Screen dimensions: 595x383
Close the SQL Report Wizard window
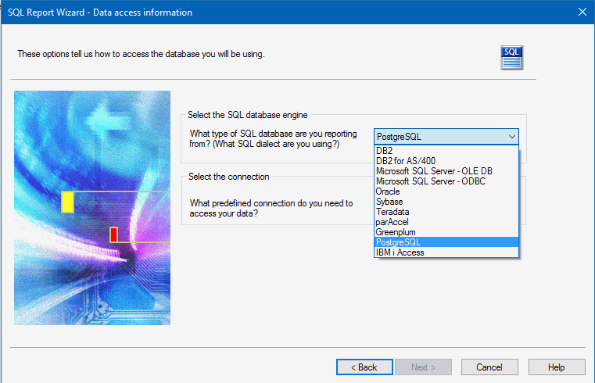[582, 13]
